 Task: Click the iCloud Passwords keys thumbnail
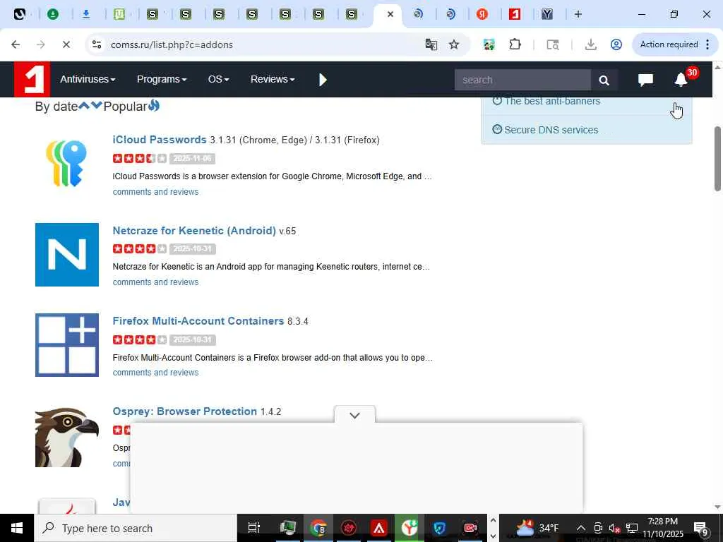pos(67,164)
